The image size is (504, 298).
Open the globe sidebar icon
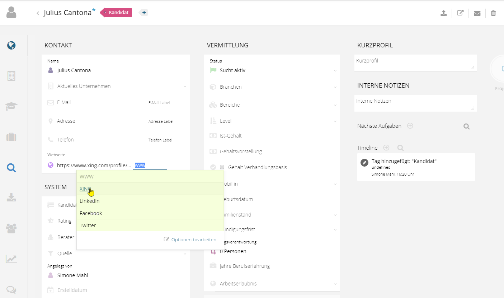tap(11, 46)
